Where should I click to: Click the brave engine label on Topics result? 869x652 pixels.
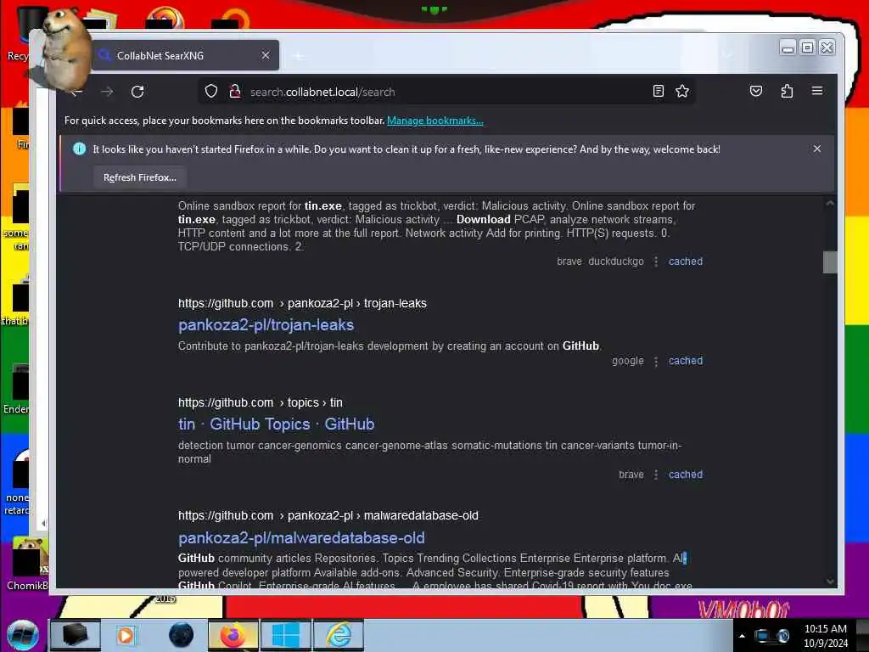coord(631,475)
